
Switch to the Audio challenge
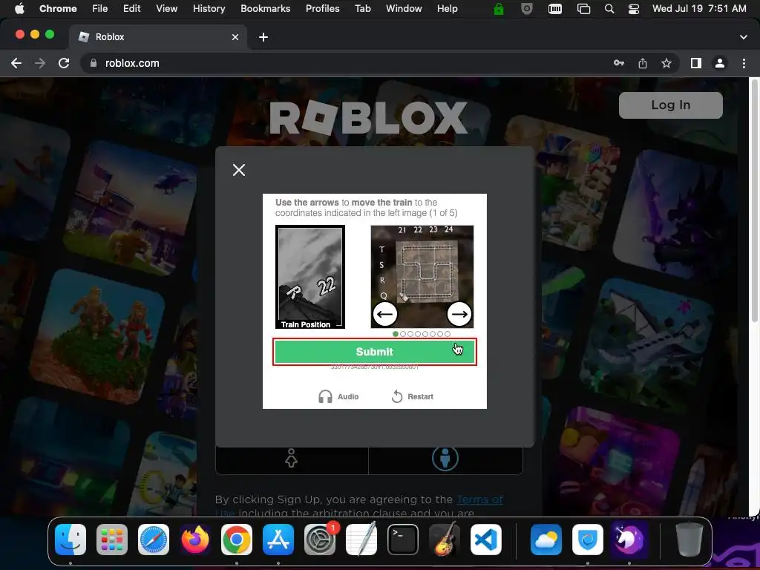[x=338, y=396]
